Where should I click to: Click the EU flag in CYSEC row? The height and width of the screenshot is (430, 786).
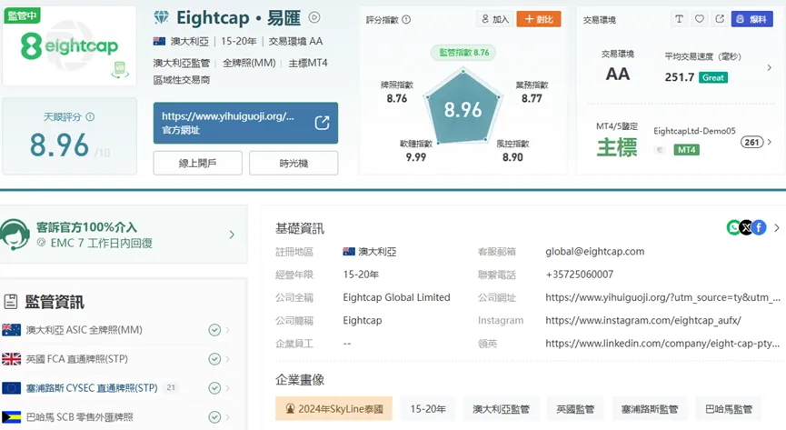tap(12, 388)
